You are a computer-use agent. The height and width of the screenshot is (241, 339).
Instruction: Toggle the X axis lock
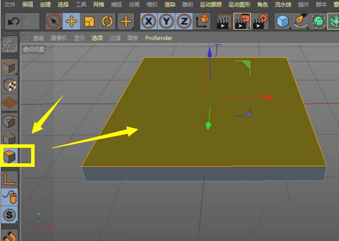tap(149, 21)
